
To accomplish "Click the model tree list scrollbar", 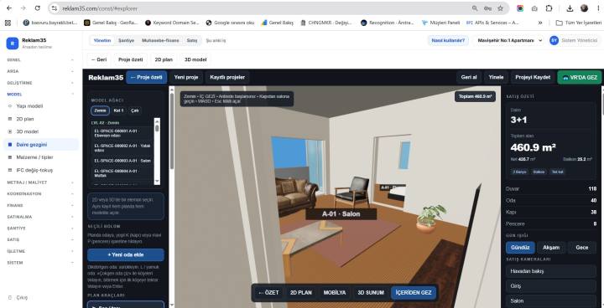I will tap(157, 151).
